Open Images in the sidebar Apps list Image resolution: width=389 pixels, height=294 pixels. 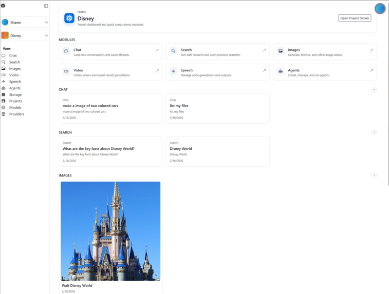pos(15,68)
